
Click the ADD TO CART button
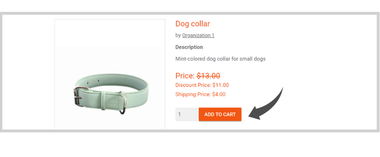point(220,114)
